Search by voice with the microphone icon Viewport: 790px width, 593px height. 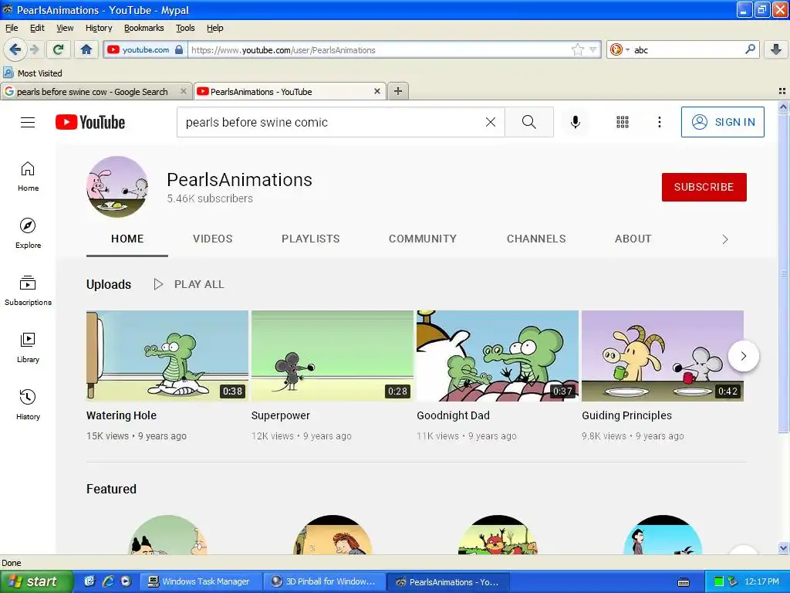(x=576, y=122)
